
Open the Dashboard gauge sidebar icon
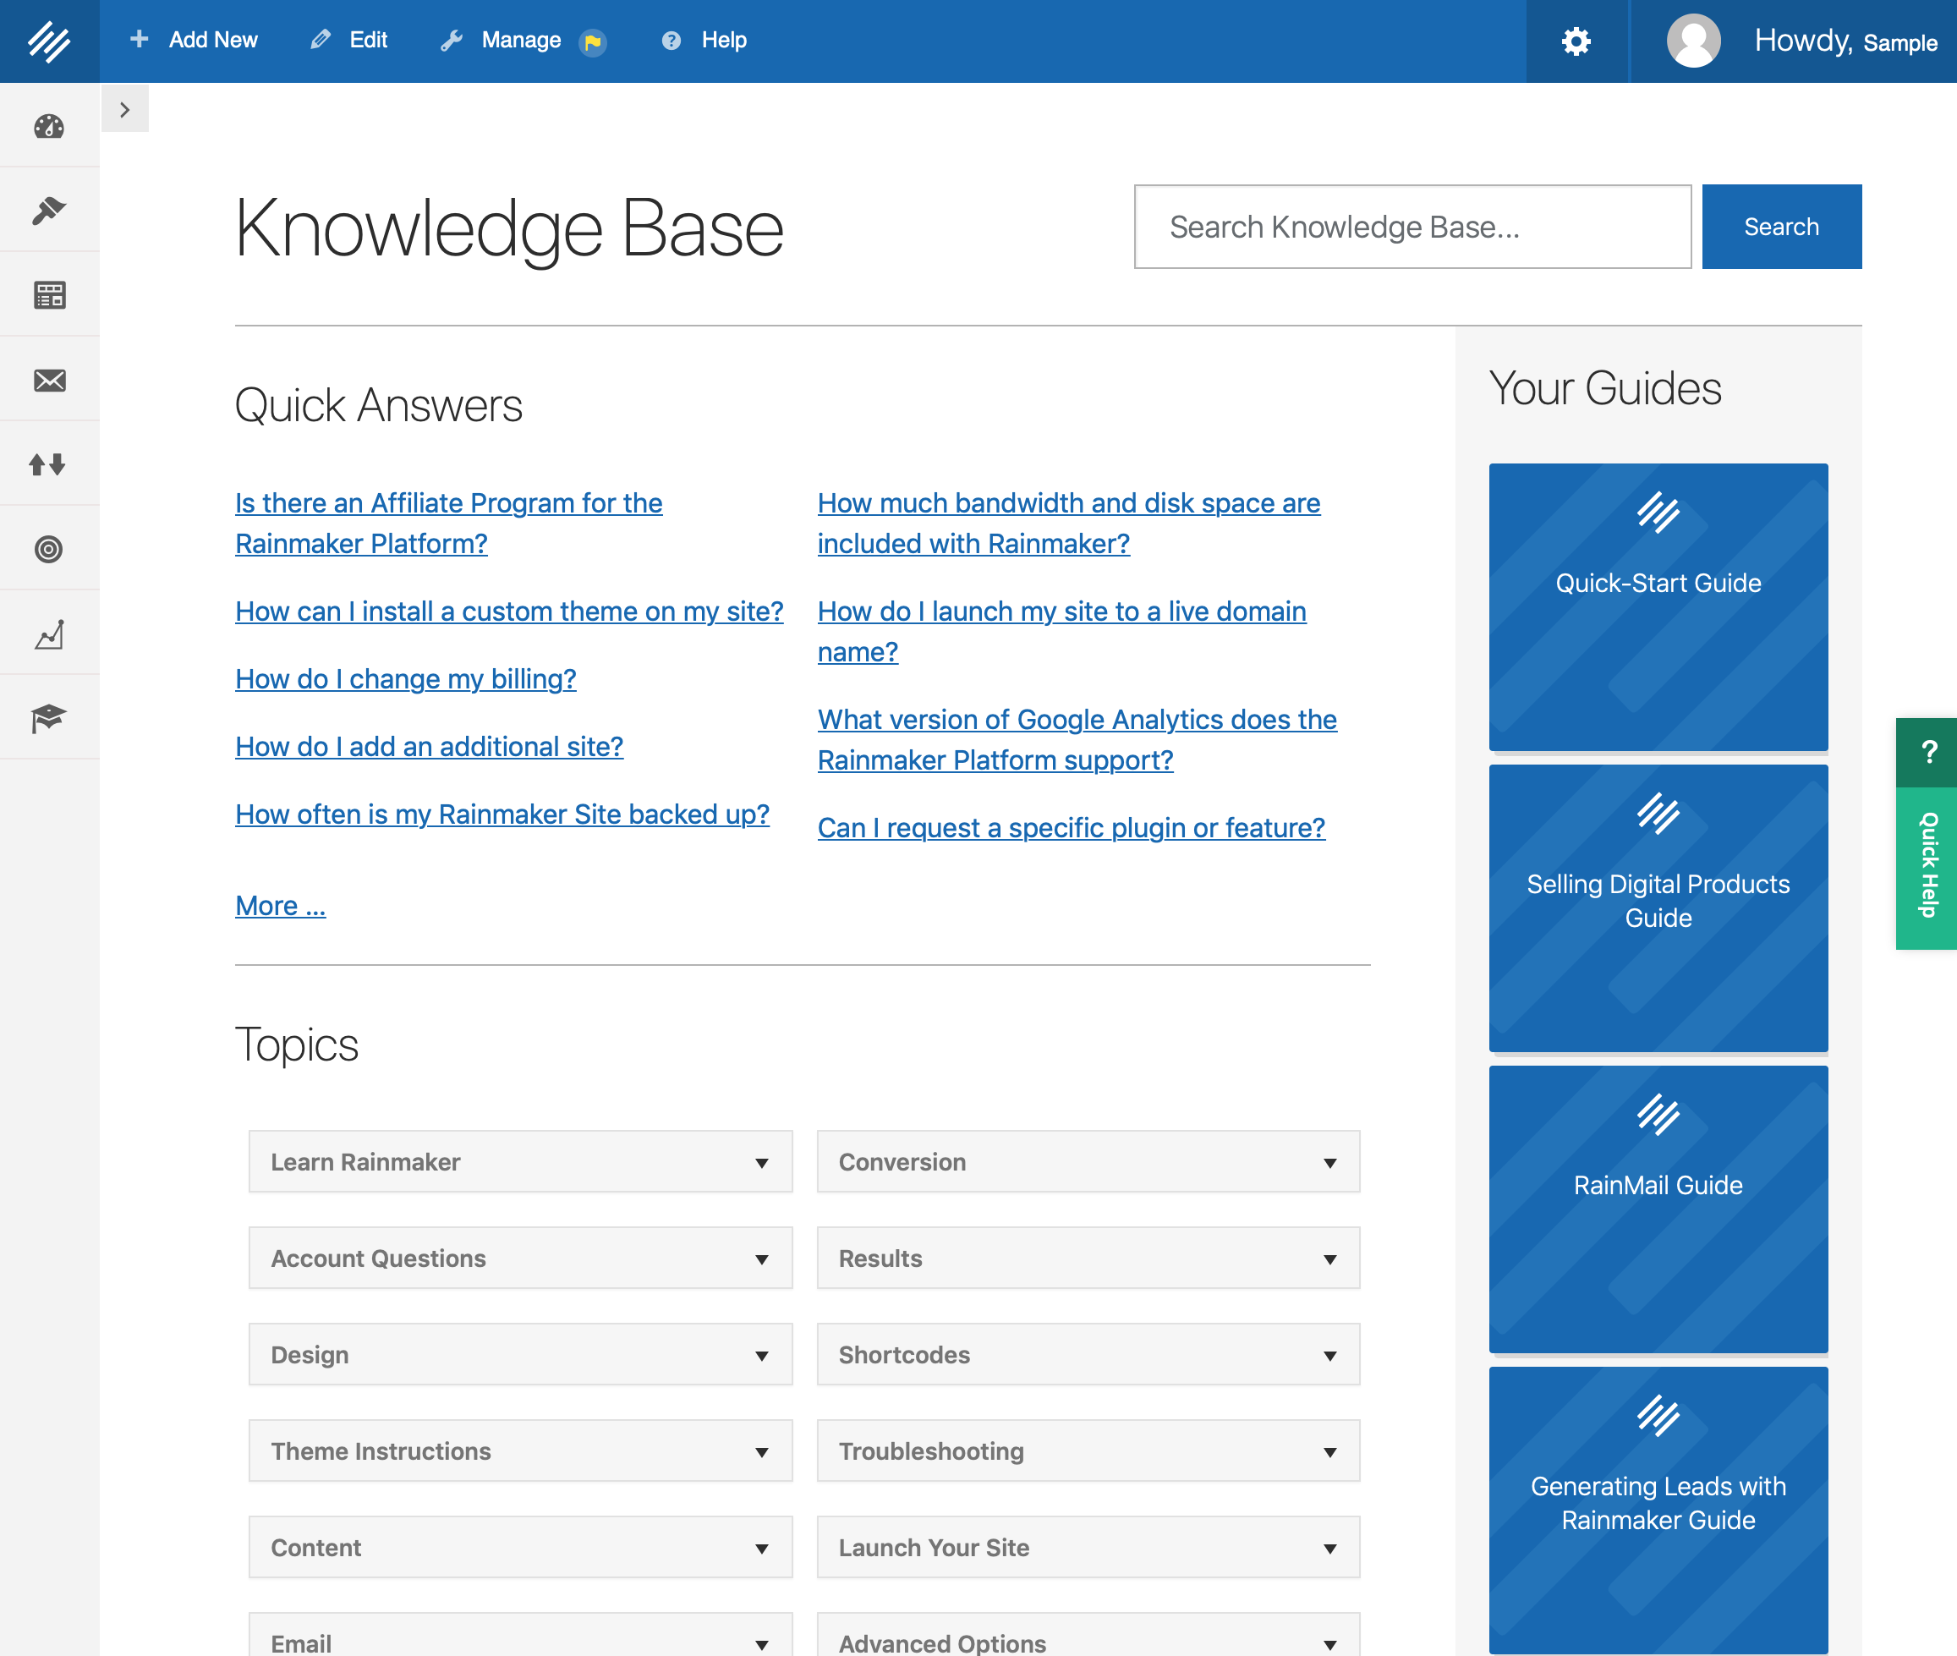click(x=49, y=126)
